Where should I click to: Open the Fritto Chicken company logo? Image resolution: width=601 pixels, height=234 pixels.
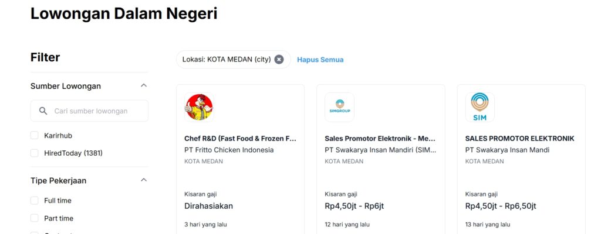(x=199, y=108)
